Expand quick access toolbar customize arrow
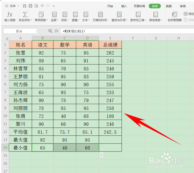 [x=54, y=6]
